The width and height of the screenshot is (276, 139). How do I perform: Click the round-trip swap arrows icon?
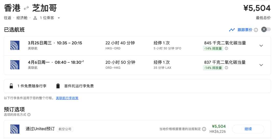tap(26, 8)
